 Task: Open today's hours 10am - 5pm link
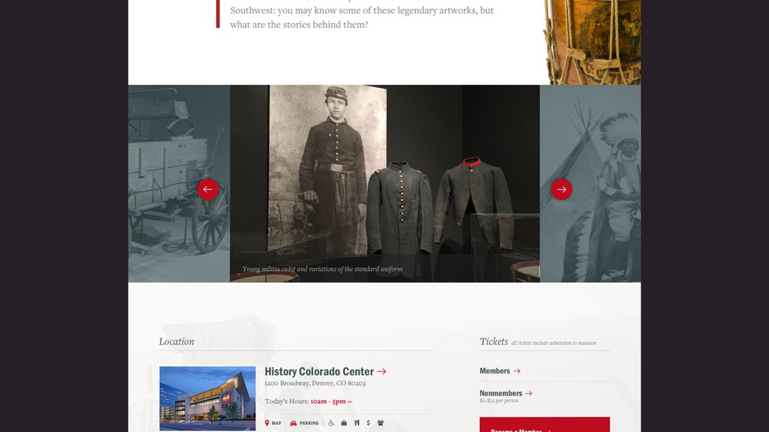point(331,401)
